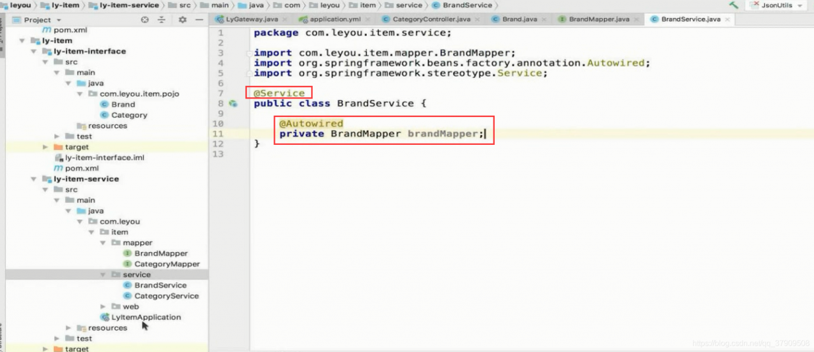Click the ly-item-interface.iml file icon

click(x=59, y=158)
